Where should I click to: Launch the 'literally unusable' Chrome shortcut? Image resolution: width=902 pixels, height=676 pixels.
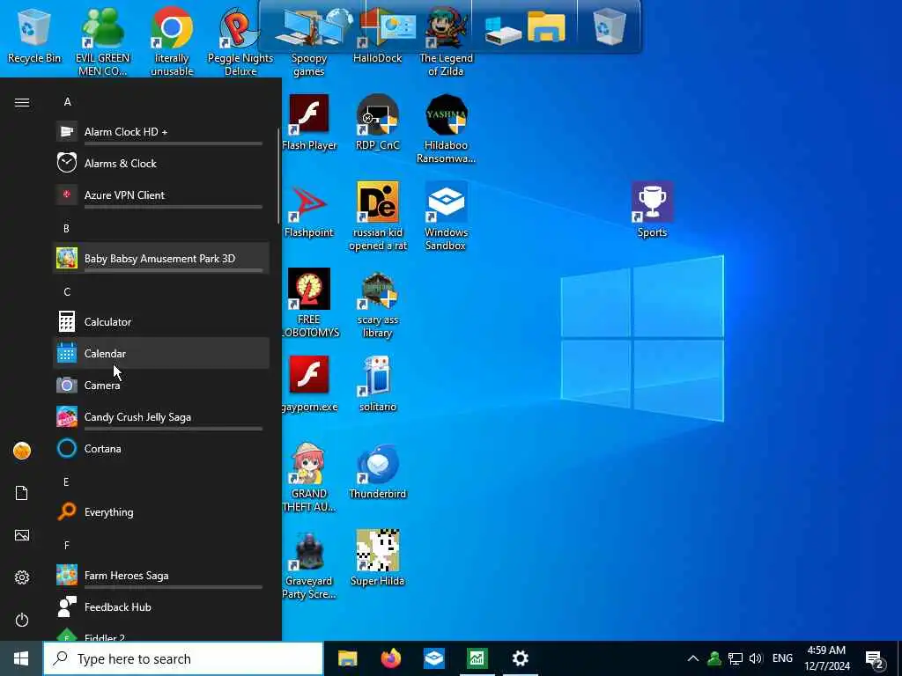click(172, 41)
